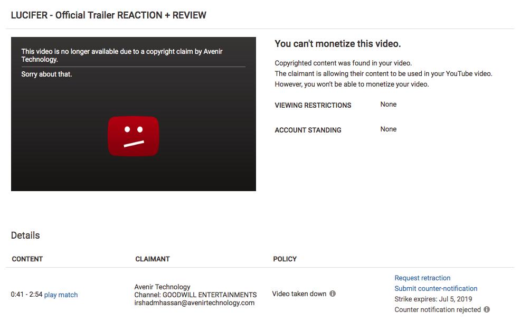The image size is (520, 321).
Task: Click the Channel: GOODWILL ENTERTAINMENTS text
Action: click(x=195, y=295)
